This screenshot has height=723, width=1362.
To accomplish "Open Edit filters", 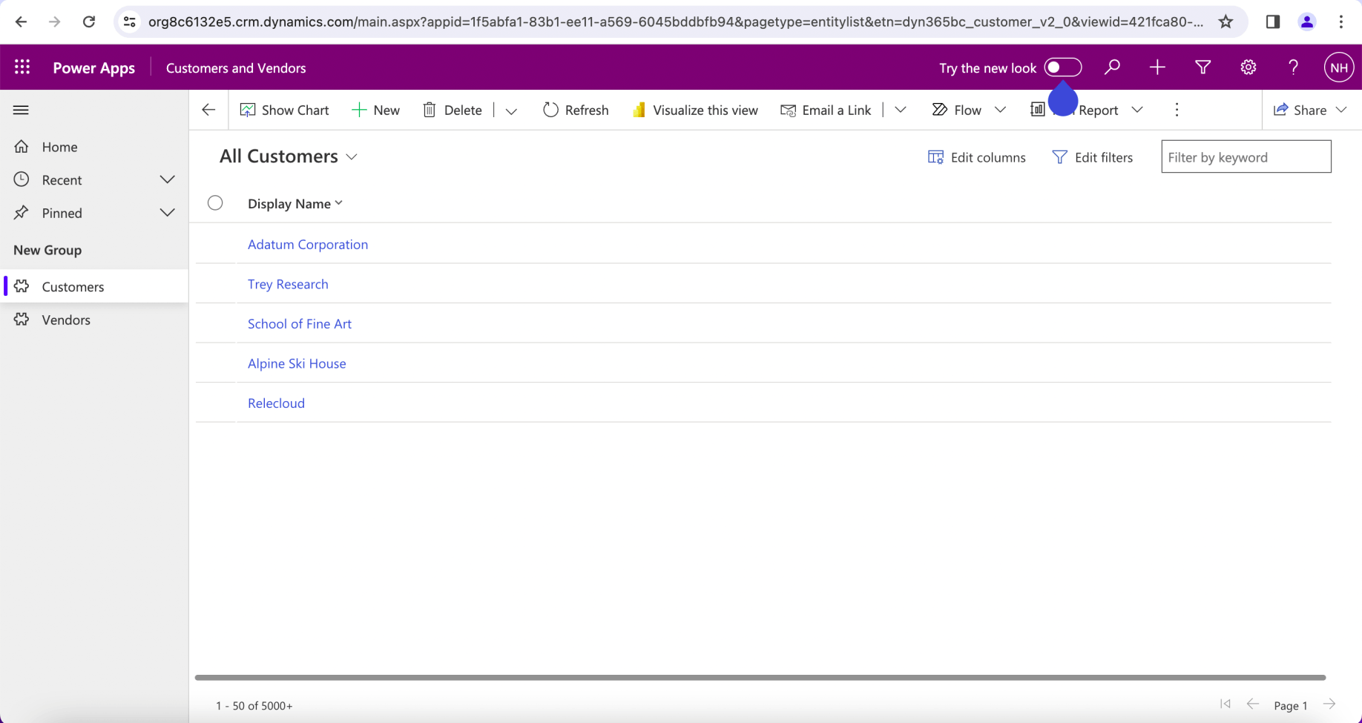I will click(1092, 157).
